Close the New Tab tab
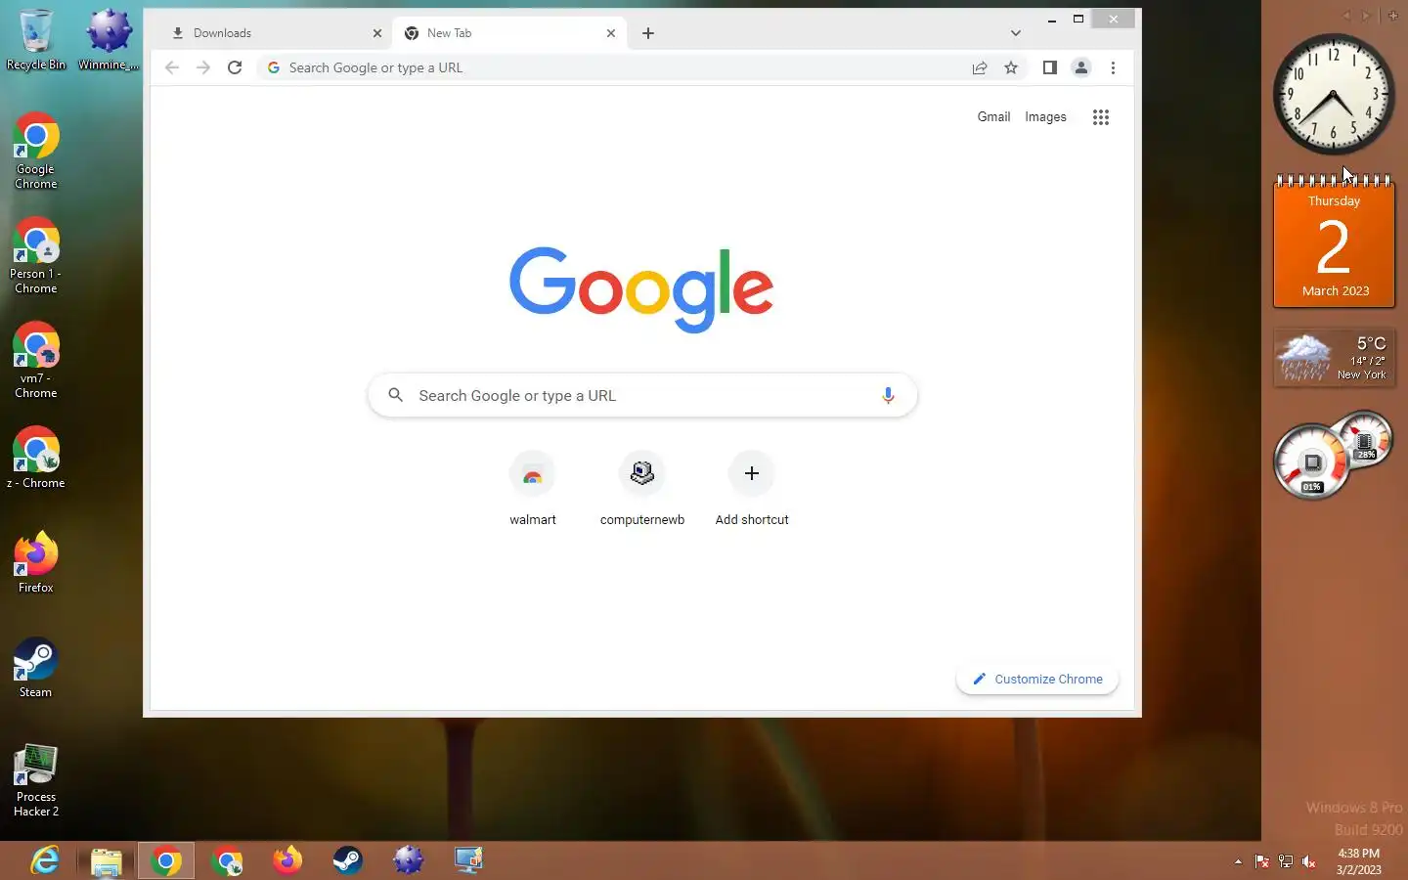This screenshot has height=880, width=1408. pyautogui.click(x=611, y=33)
